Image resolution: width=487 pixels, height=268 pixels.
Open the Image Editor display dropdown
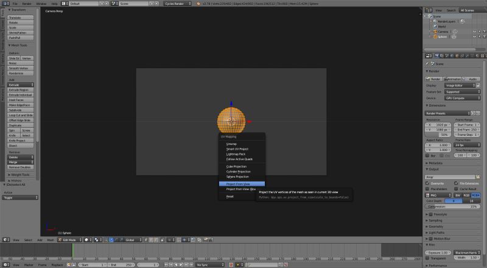tap(460, 85)
